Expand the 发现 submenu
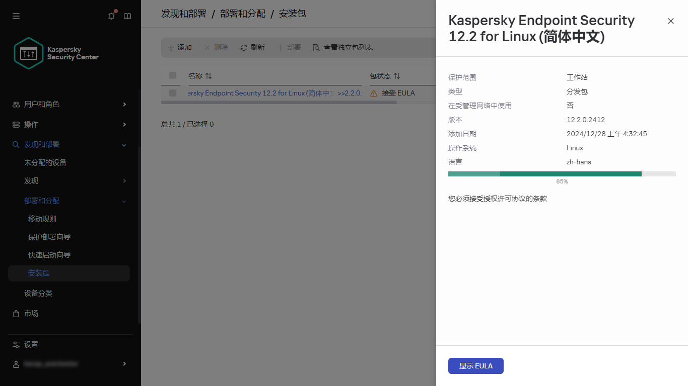This screenshot has width=688, height=386. click(124, 180)
